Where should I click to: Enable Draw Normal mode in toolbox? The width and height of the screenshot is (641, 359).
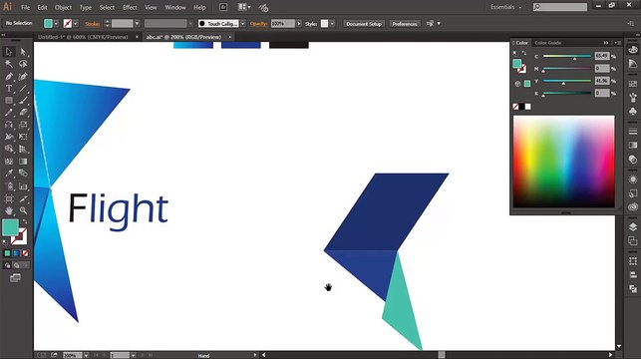(7, 265)
